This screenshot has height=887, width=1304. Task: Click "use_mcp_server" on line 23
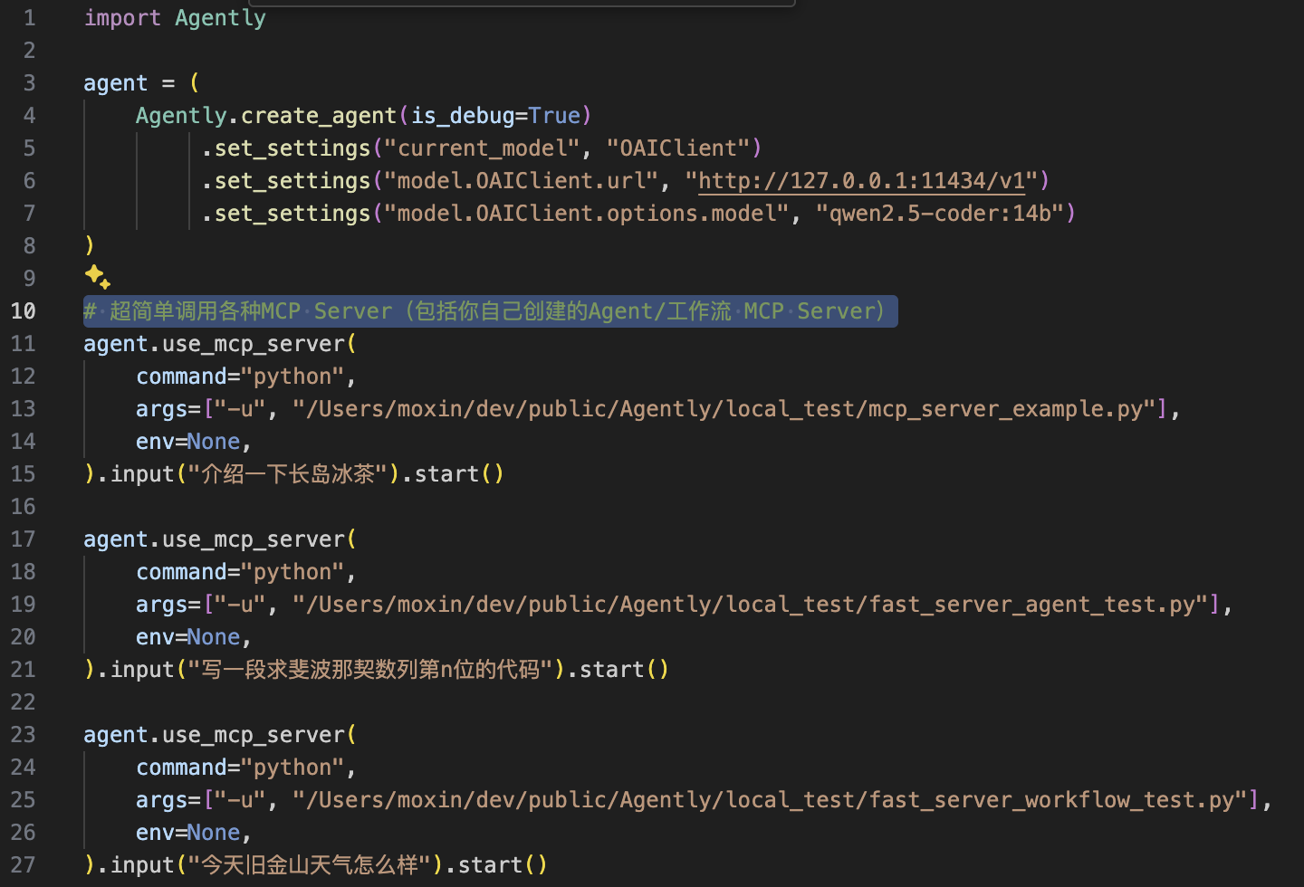tap(254, 735)
